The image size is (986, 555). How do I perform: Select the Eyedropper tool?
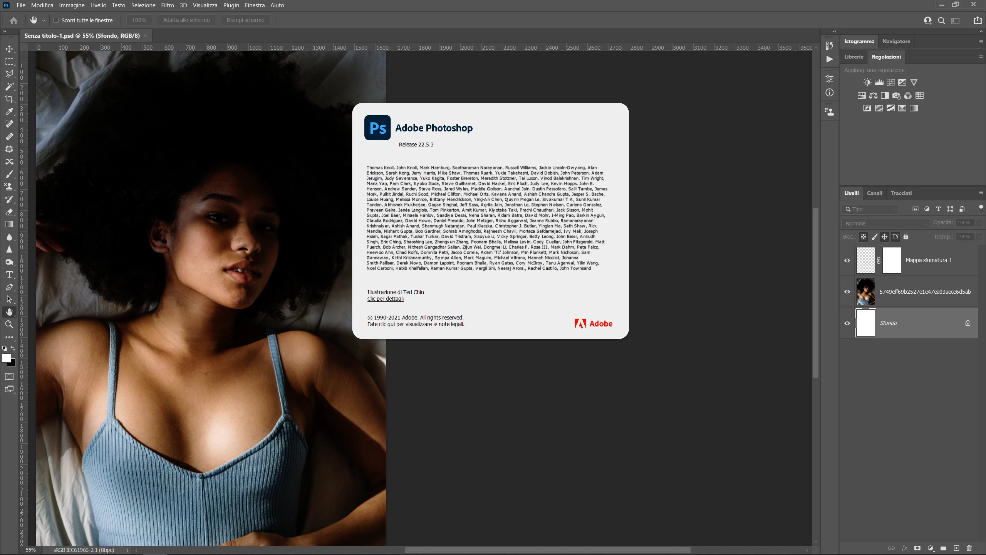point(9,112)
